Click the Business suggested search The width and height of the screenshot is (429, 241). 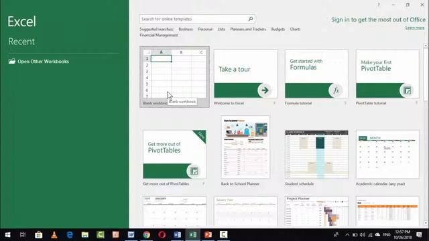186,29
